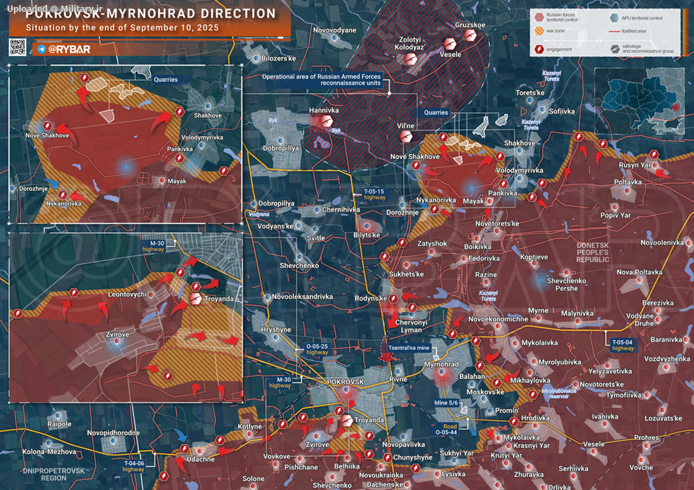
Task: Click the 'Hrodivka' label
Action: pos(536,418)
